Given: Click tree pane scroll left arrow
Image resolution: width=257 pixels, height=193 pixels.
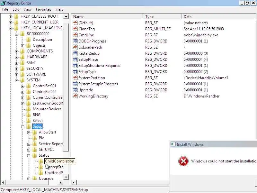Looking at the screenshot, I should (3, 182).
